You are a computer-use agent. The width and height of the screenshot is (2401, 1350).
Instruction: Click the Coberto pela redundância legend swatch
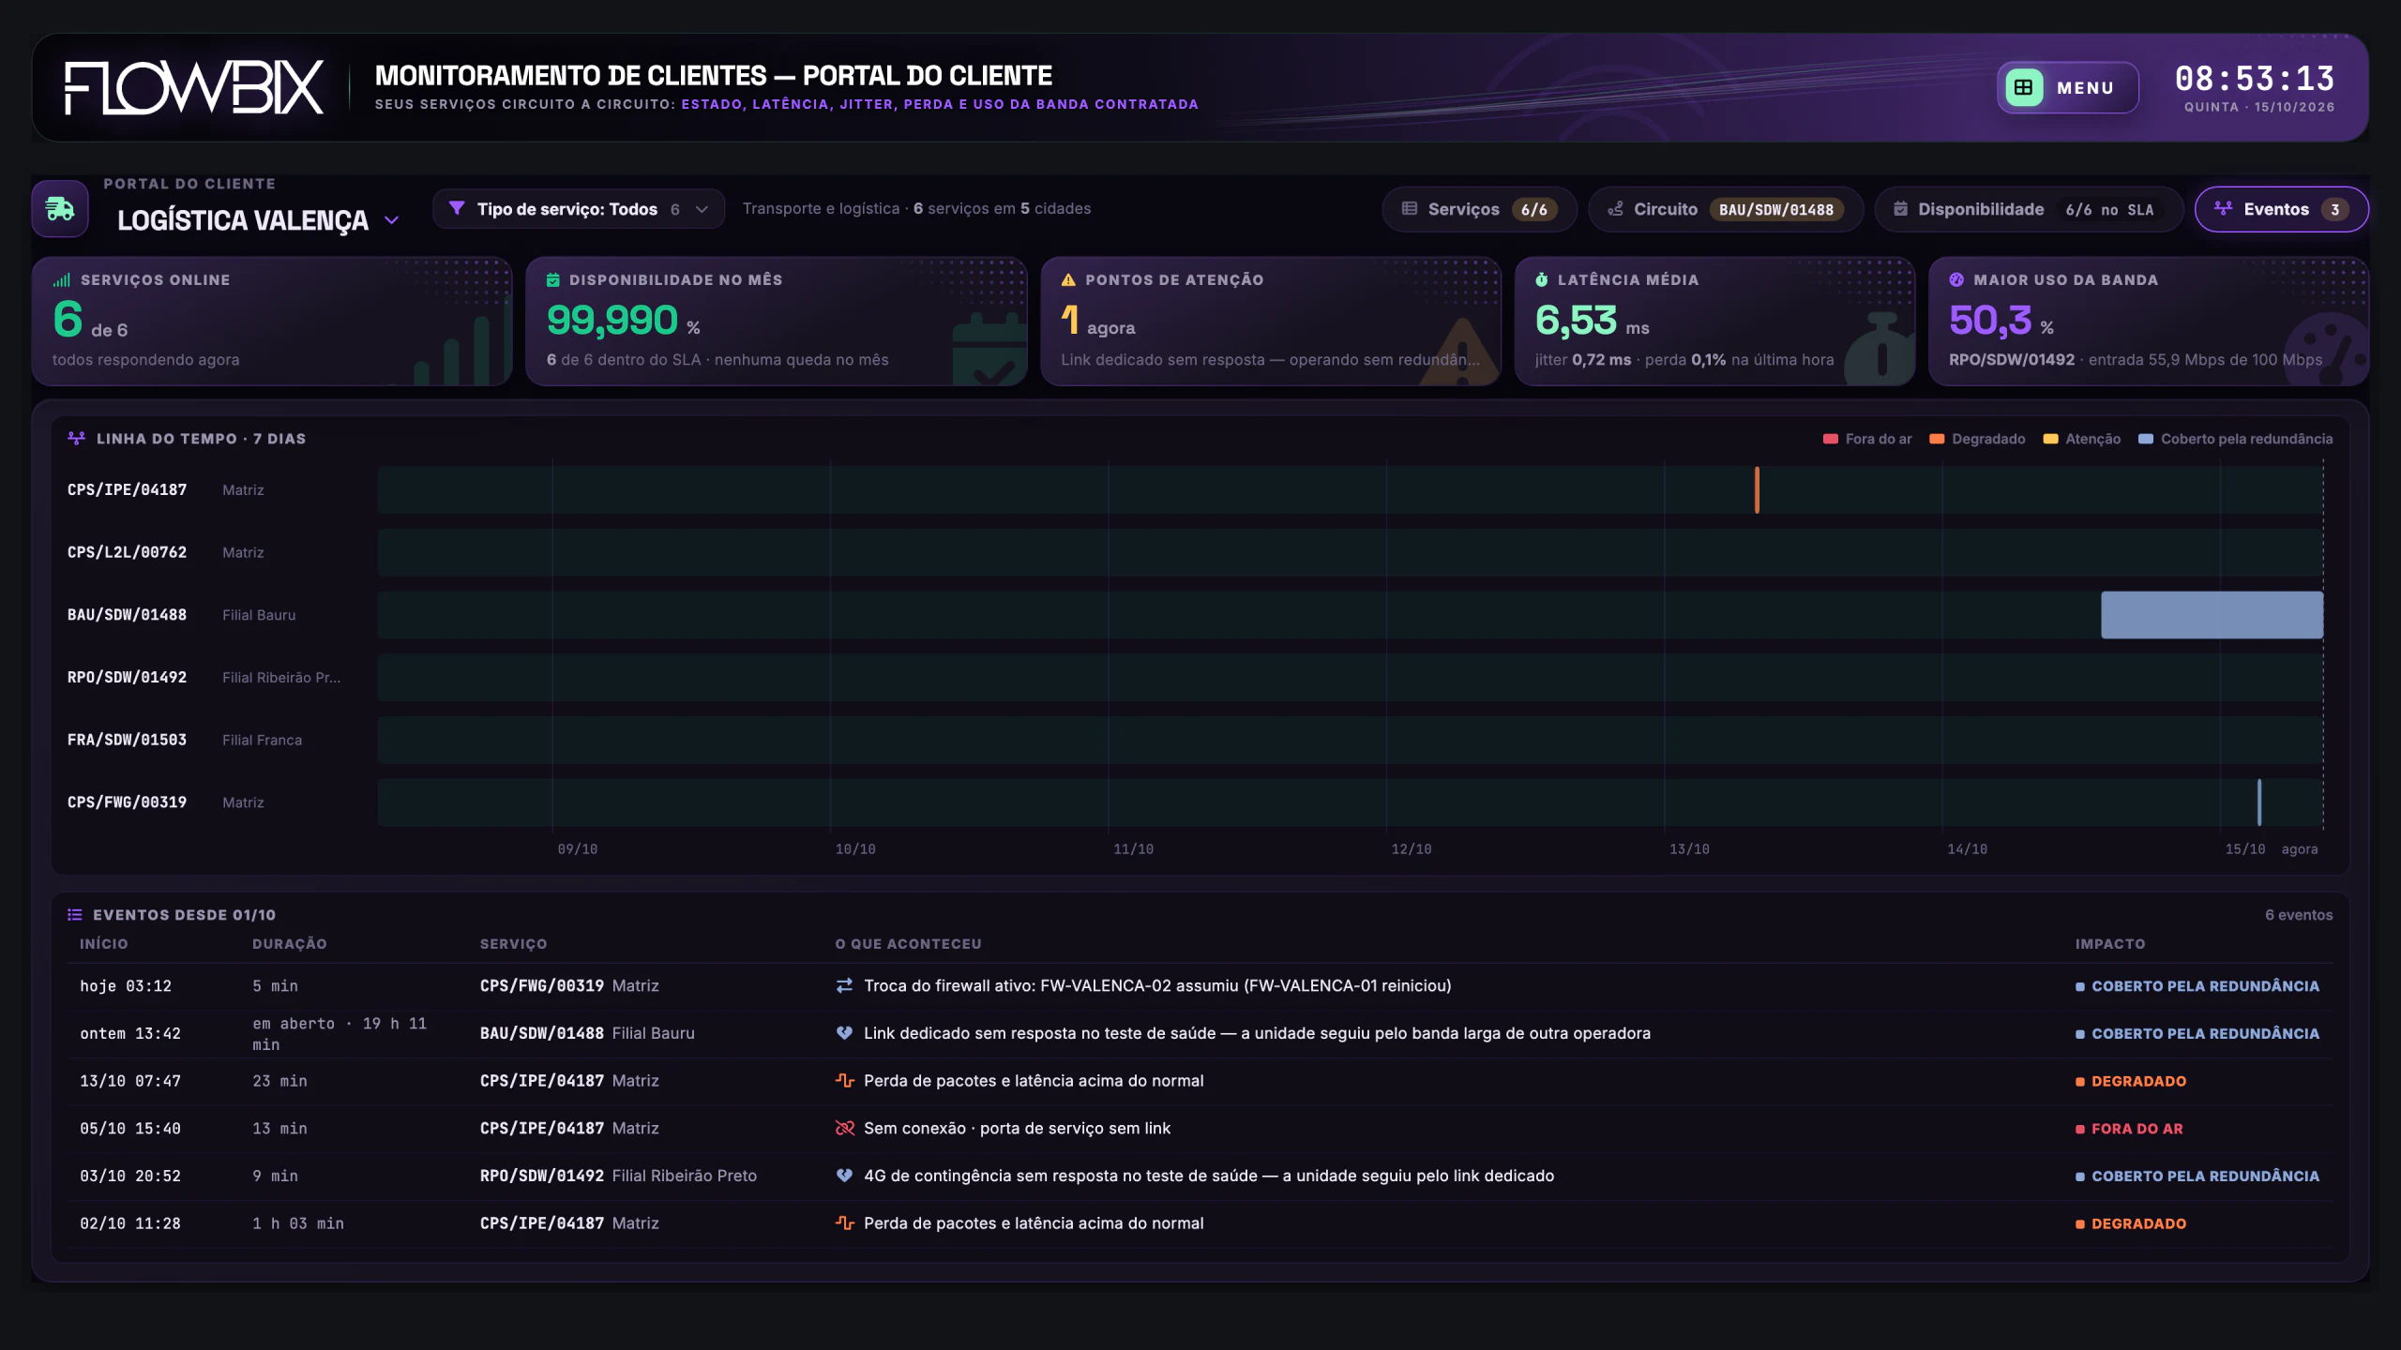coord(2146,439)
